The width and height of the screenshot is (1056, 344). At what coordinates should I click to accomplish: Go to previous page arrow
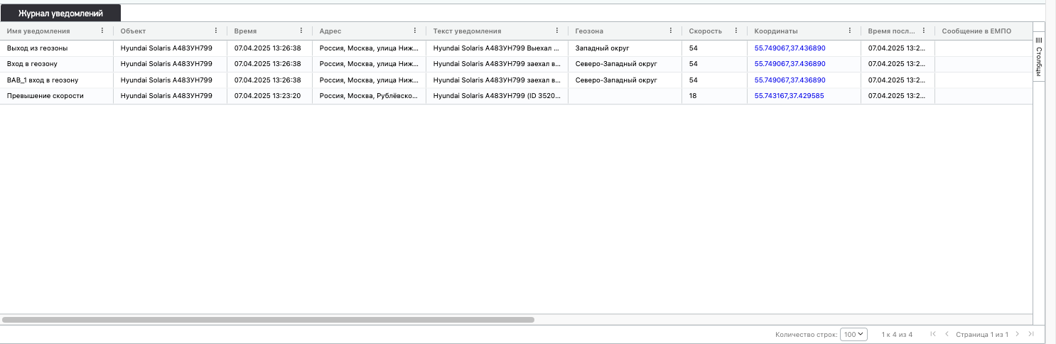click(x=947, y=334)
